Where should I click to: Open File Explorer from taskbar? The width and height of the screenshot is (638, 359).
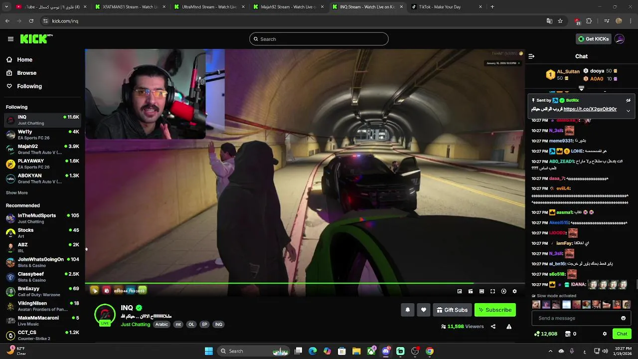click(x=356, y=351)
